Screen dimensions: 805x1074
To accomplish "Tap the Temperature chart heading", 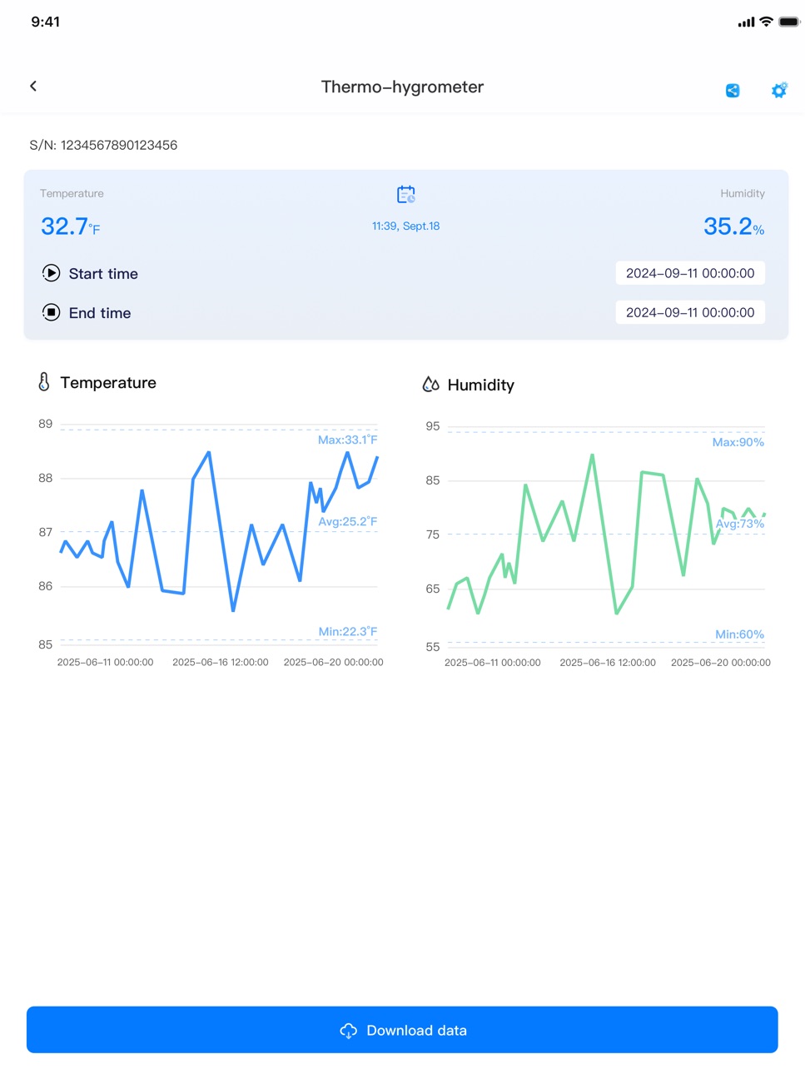I will [108, 383].
